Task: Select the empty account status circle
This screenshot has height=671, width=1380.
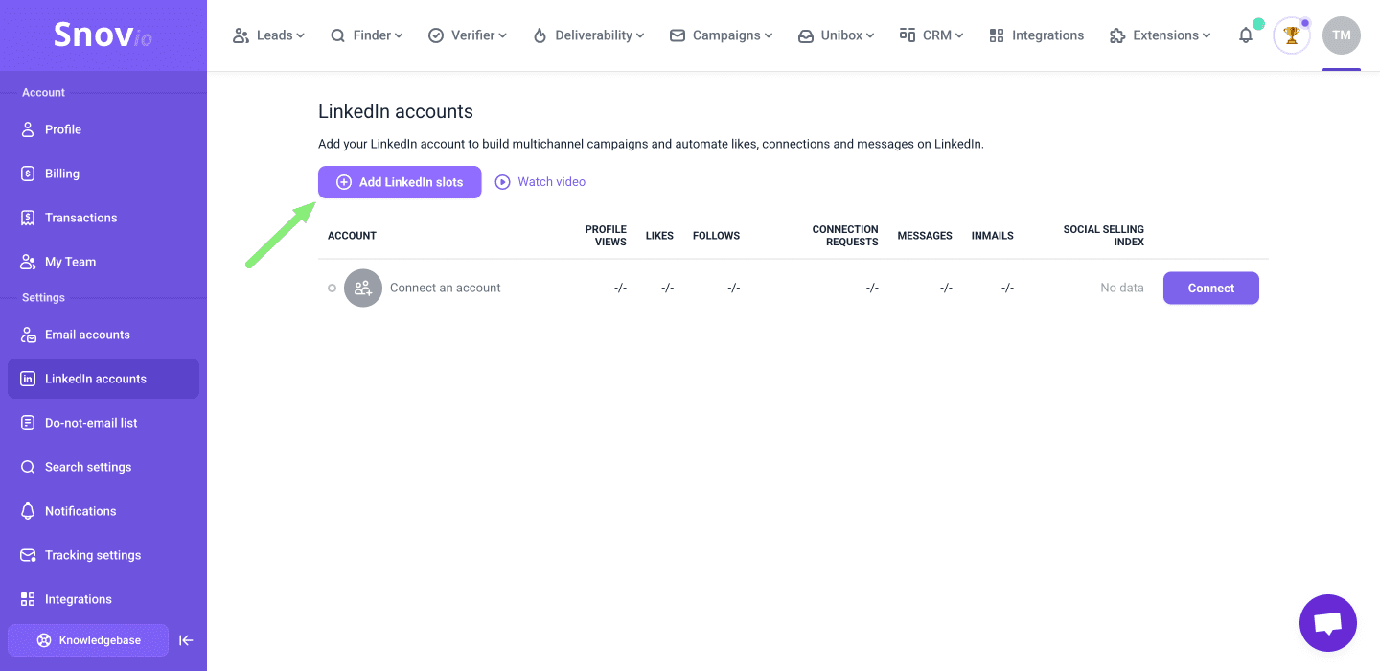Action: pos(332,288)
